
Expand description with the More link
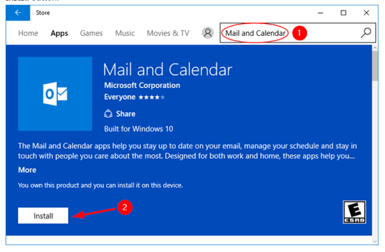point(28,170)
